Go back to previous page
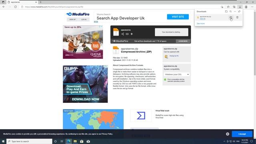This screenshot has height=144, width=256. coord(4,7)
